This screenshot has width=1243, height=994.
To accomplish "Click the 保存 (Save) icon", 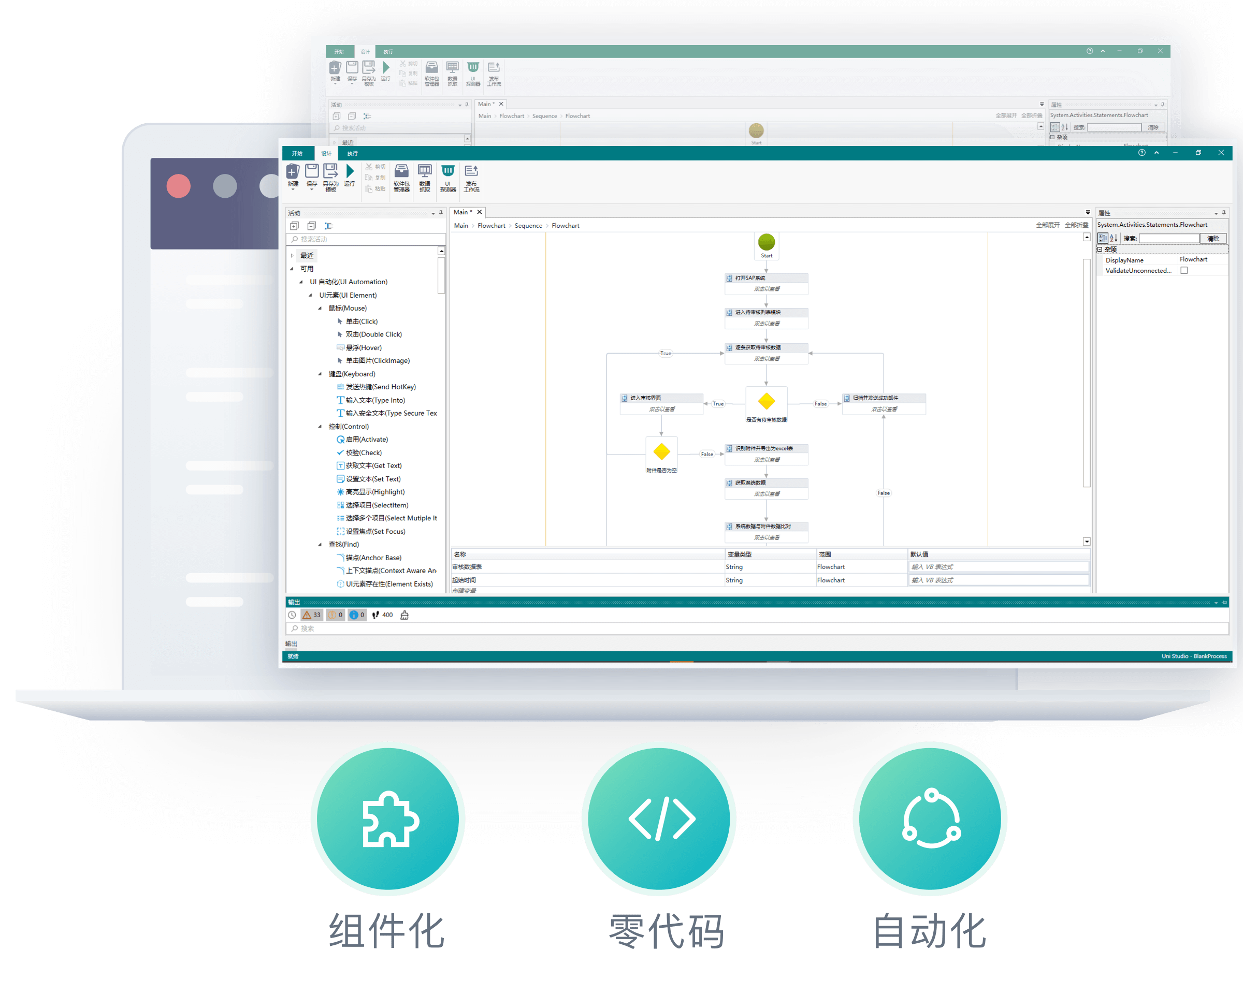I will [311, 171].
